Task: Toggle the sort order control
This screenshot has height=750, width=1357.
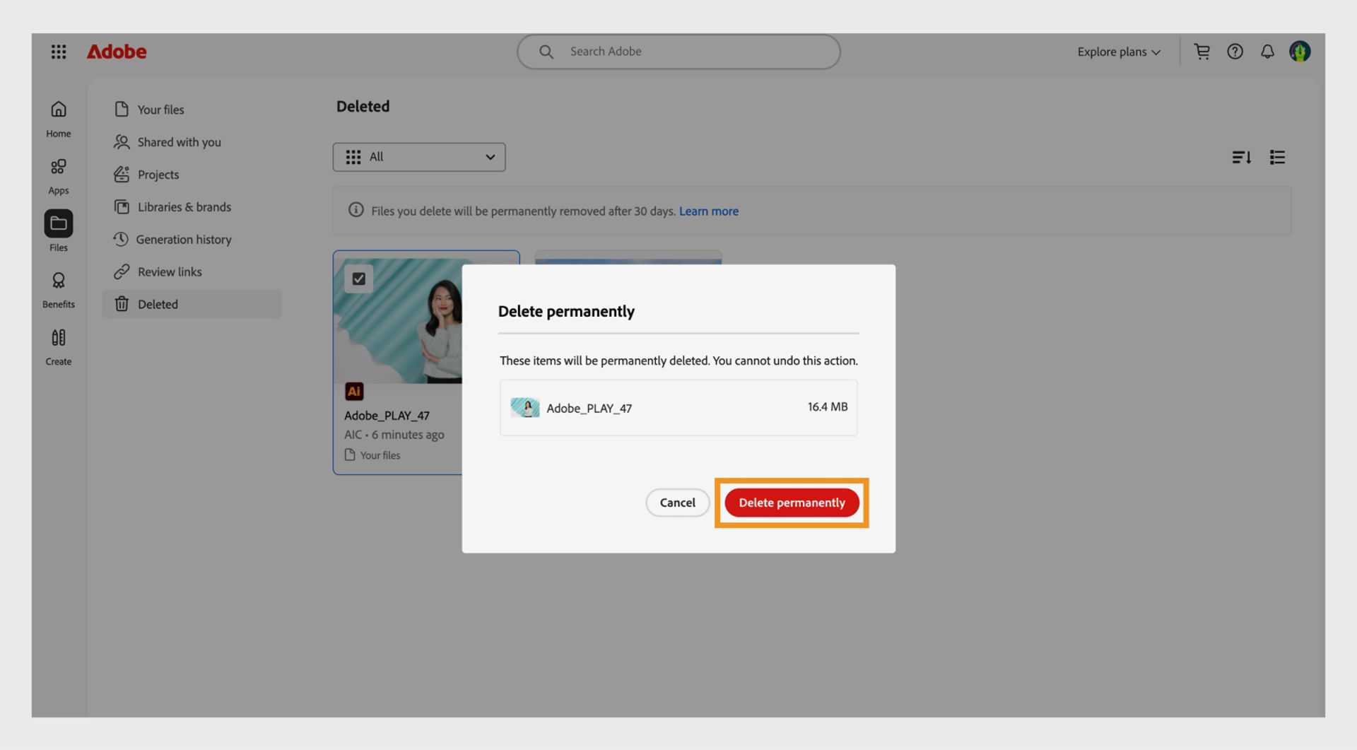Action: [1242, 157]
